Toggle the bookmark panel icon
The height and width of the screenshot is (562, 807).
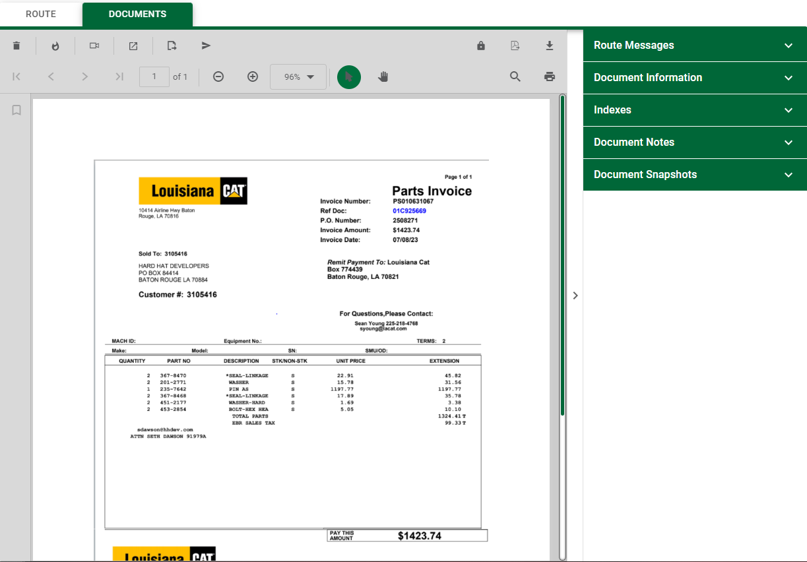(x=16, y=110)
